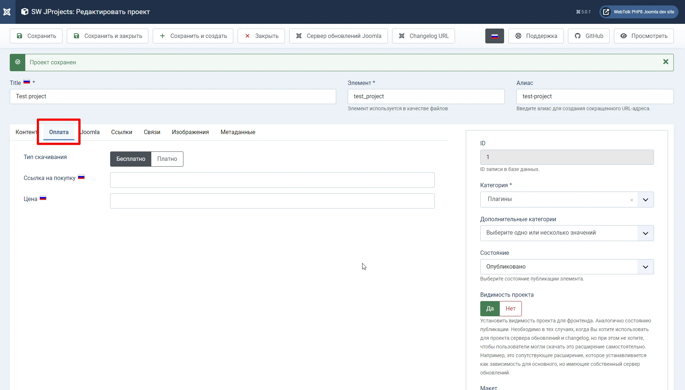Select Платно download type

(x=167, y=159)
